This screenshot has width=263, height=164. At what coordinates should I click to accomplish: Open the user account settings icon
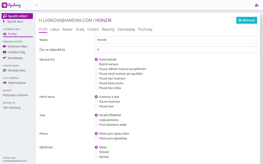(x=256, y=5)
